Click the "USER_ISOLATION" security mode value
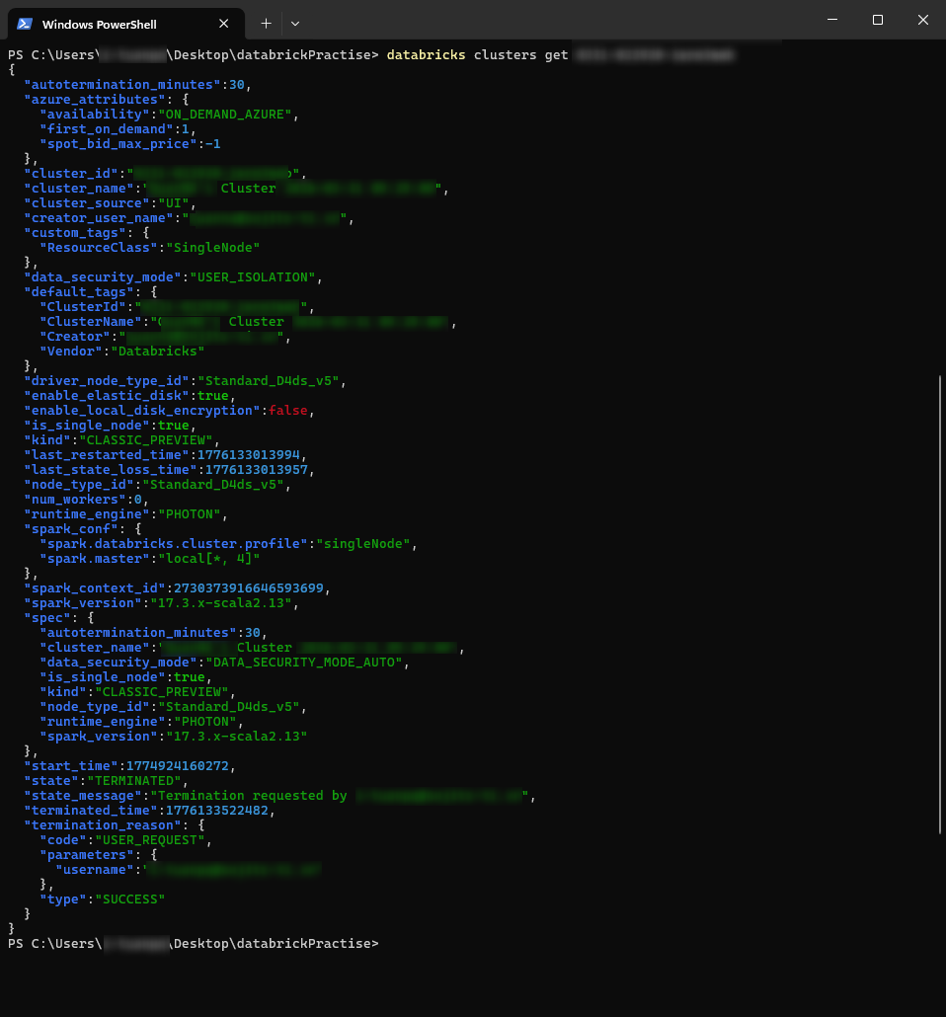Viewport: 946px width, 1017px height. [255, 277]
